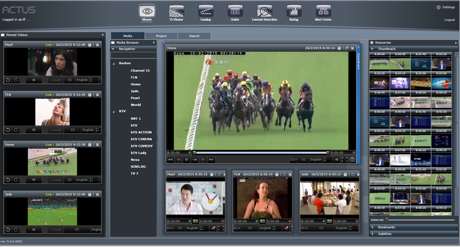The image size is (460, 247).
Task: Jump back on pinned Pearl video
Action: [8, 80]
